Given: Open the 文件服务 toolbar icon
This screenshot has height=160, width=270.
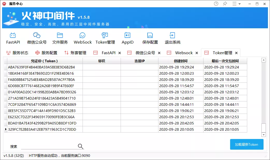Looking at the screenshot, I should [60, 38].
